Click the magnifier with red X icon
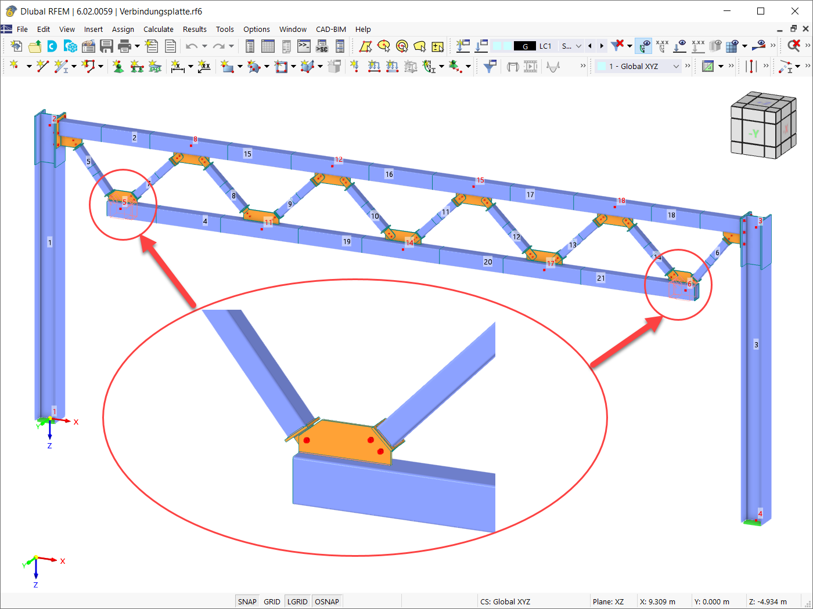813x609 pixels. 794,46
